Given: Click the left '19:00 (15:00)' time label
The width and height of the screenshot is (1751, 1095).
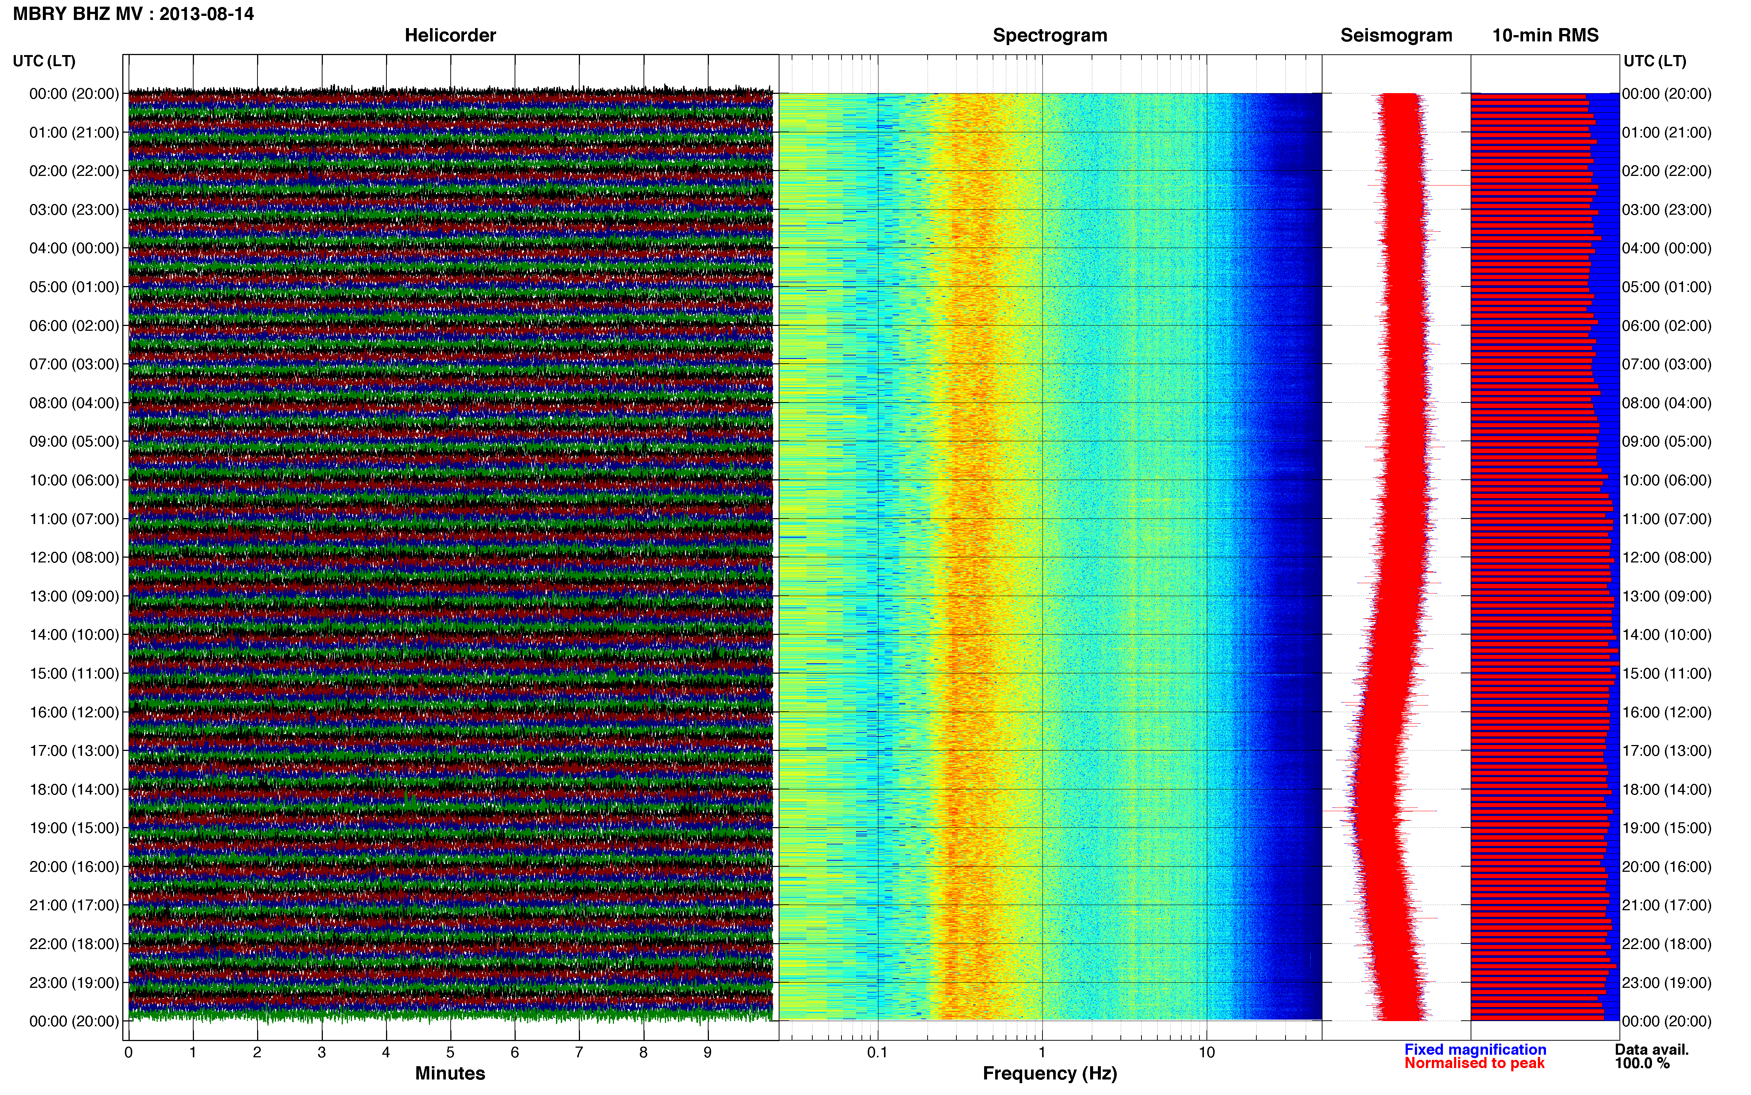Looking at the screenshot, I should 74,828.
